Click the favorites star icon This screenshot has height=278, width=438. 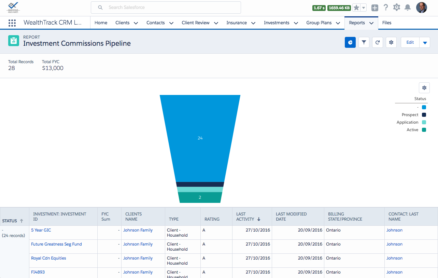point(356,8)
